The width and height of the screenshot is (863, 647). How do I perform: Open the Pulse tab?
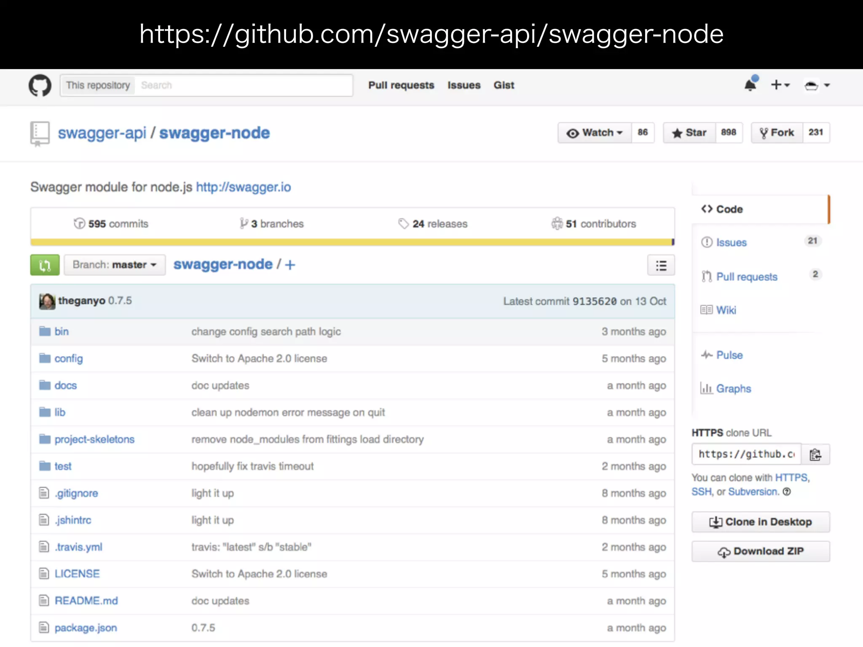[722, 355]
